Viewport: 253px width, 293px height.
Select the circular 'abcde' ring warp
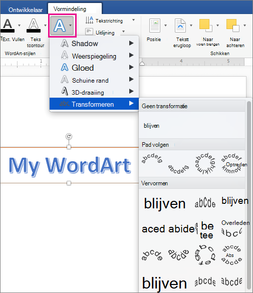click(x=205, y=255)
